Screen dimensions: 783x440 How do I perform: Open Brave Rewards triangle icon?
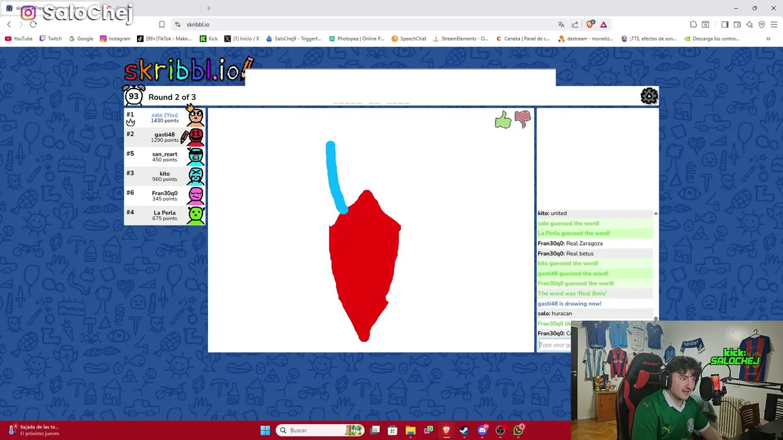coord(604,24)
